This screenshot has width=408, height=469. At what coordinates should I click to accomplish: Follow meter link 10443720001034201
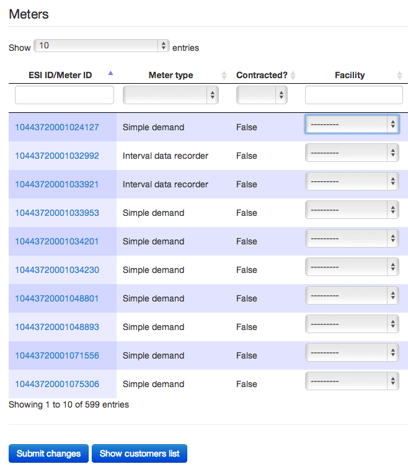tap(57, 241)
